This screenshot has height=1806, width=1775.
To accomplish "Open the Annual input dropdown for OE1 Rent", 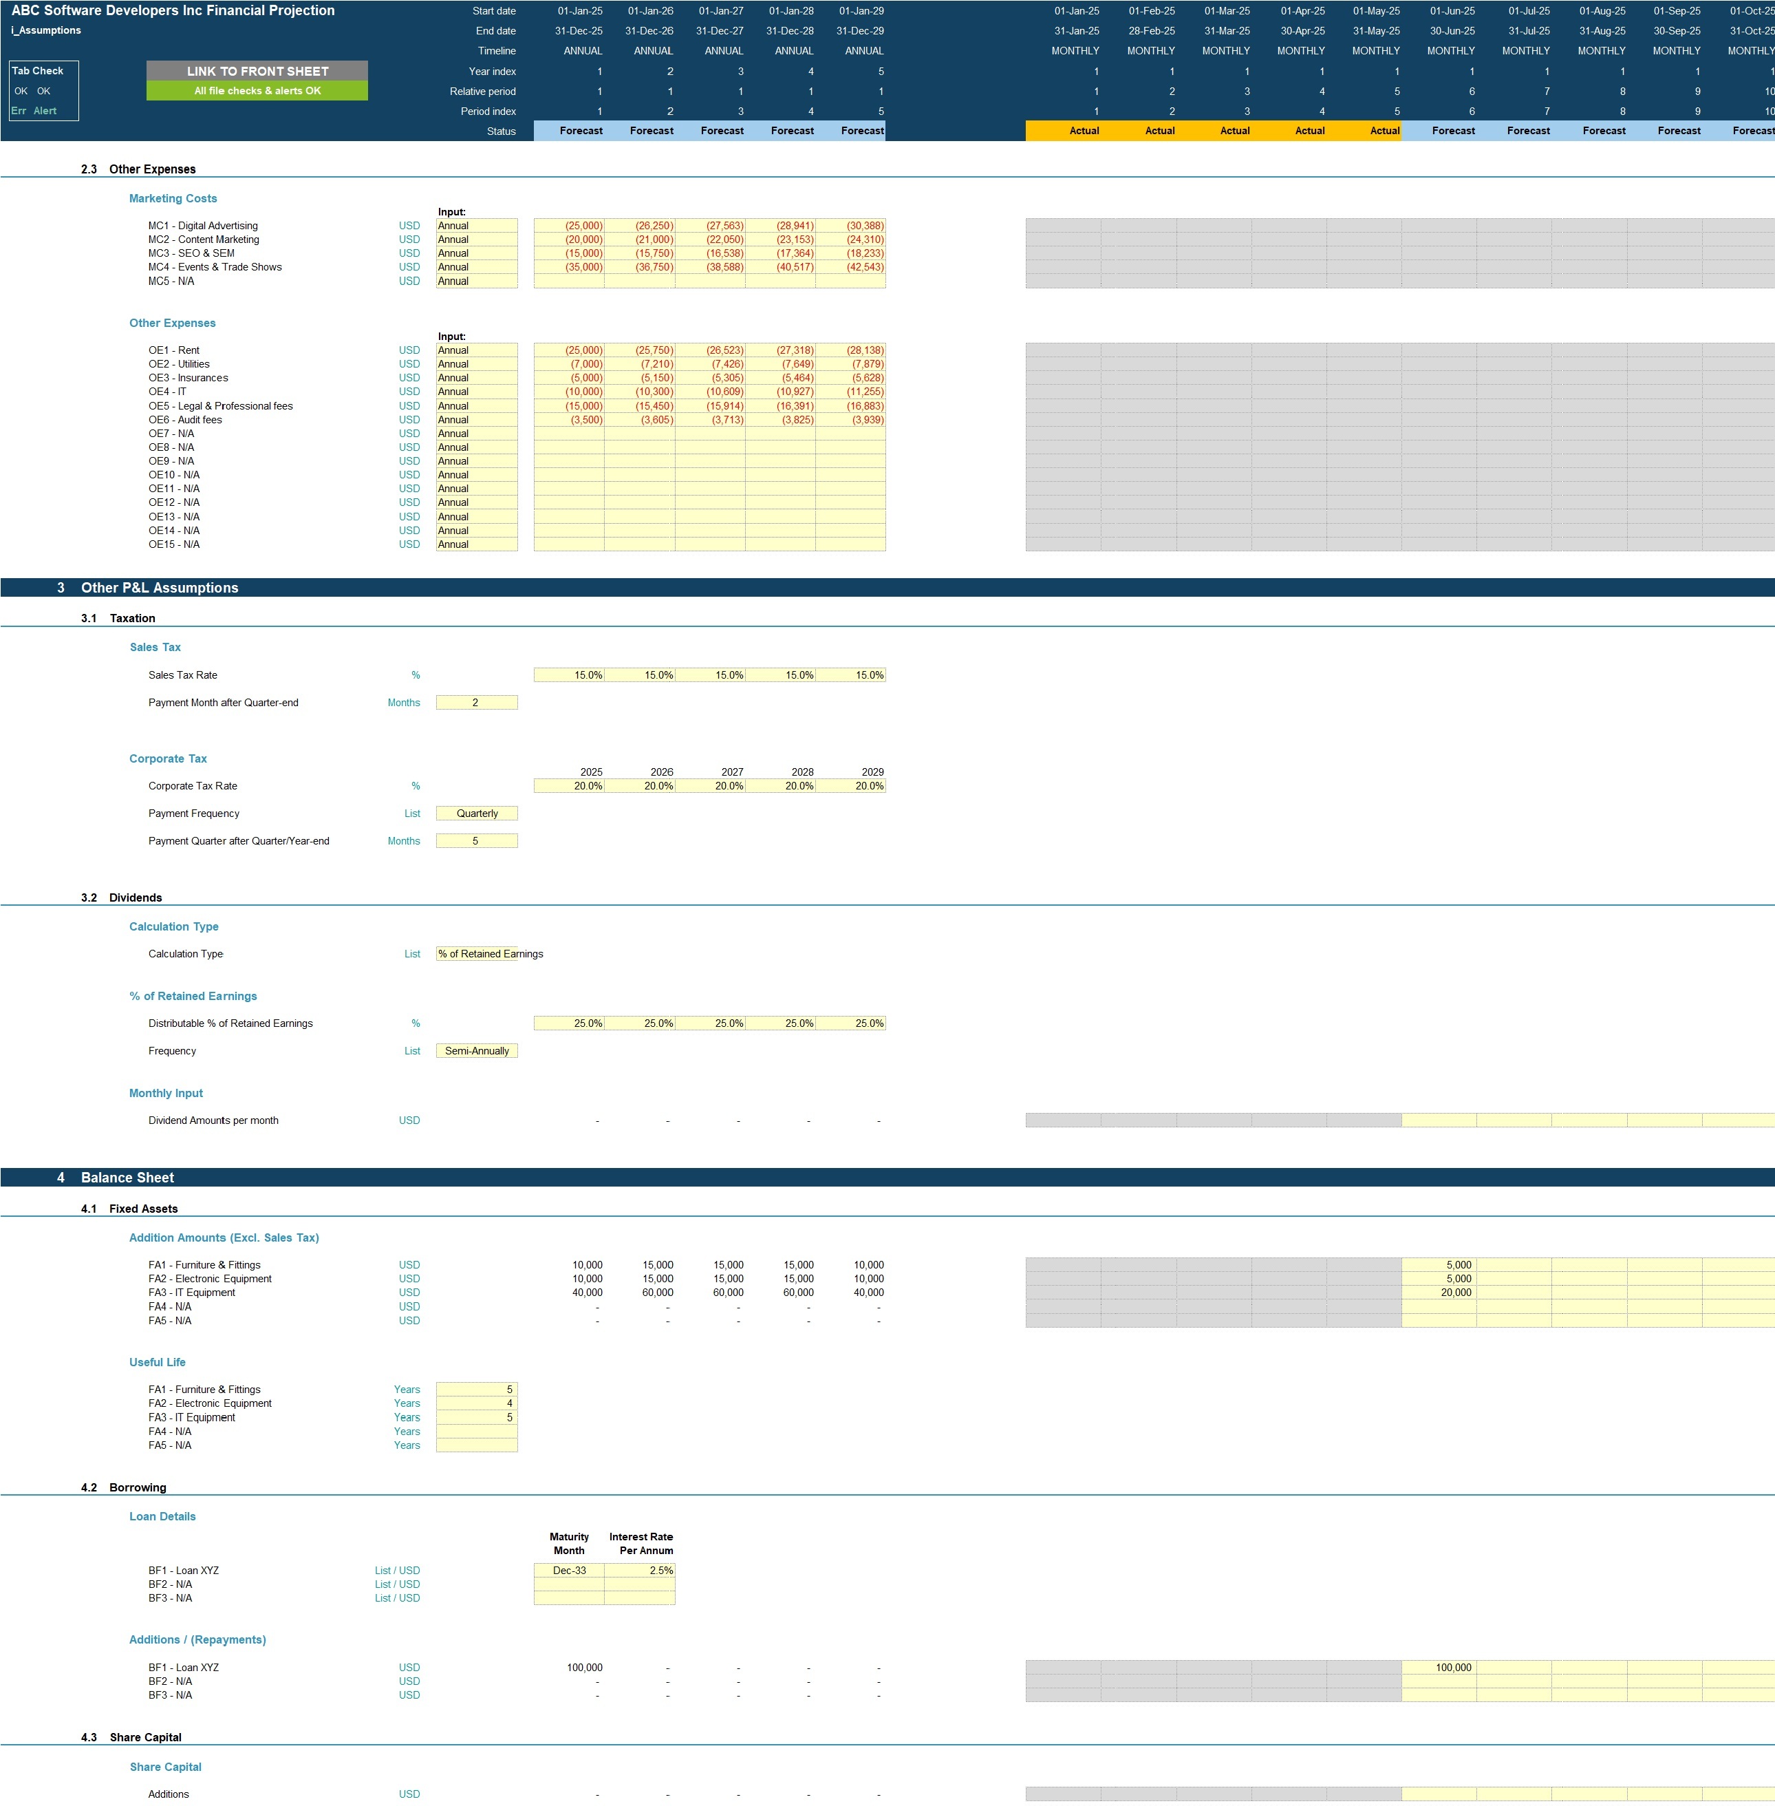I will [x=476, y=350].
